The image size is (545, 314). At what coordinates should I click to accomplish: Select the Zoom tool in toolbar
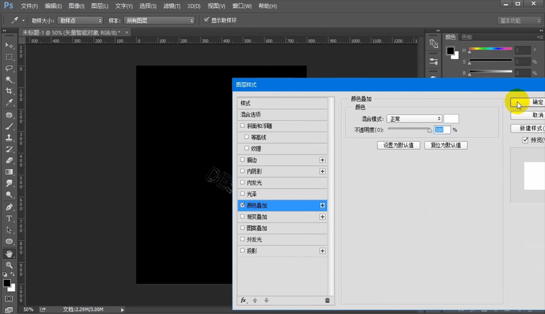tap(9, 265)
